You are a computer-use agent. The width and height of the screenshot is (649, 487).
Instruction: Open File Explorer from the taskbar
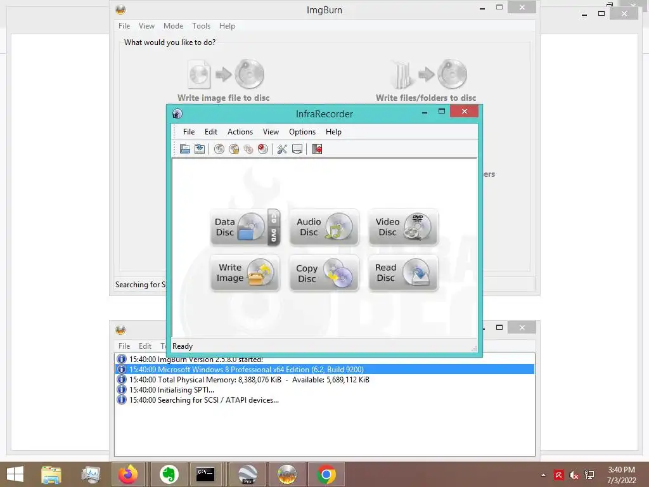51,474
